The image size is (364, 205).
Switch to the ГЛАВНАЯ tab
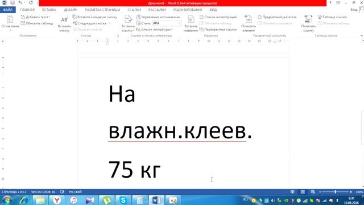tap(27, 10)
